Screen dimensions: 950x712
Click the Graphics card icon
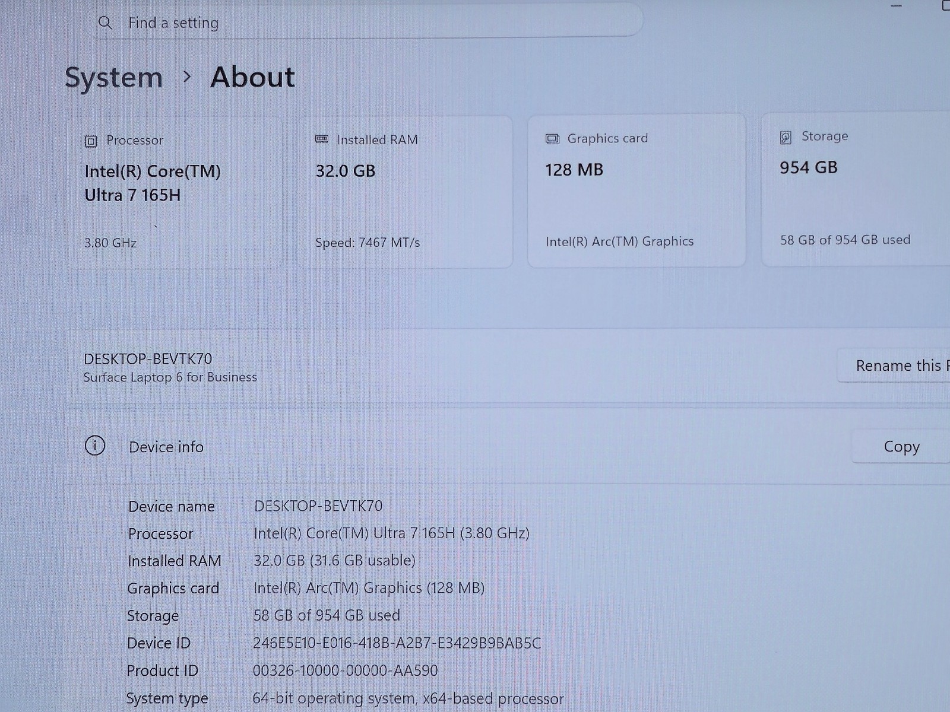coord(552,139)
